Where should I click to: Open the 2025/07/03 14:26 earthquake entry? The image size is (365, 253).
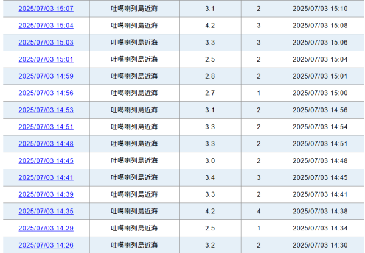point(46,245)
